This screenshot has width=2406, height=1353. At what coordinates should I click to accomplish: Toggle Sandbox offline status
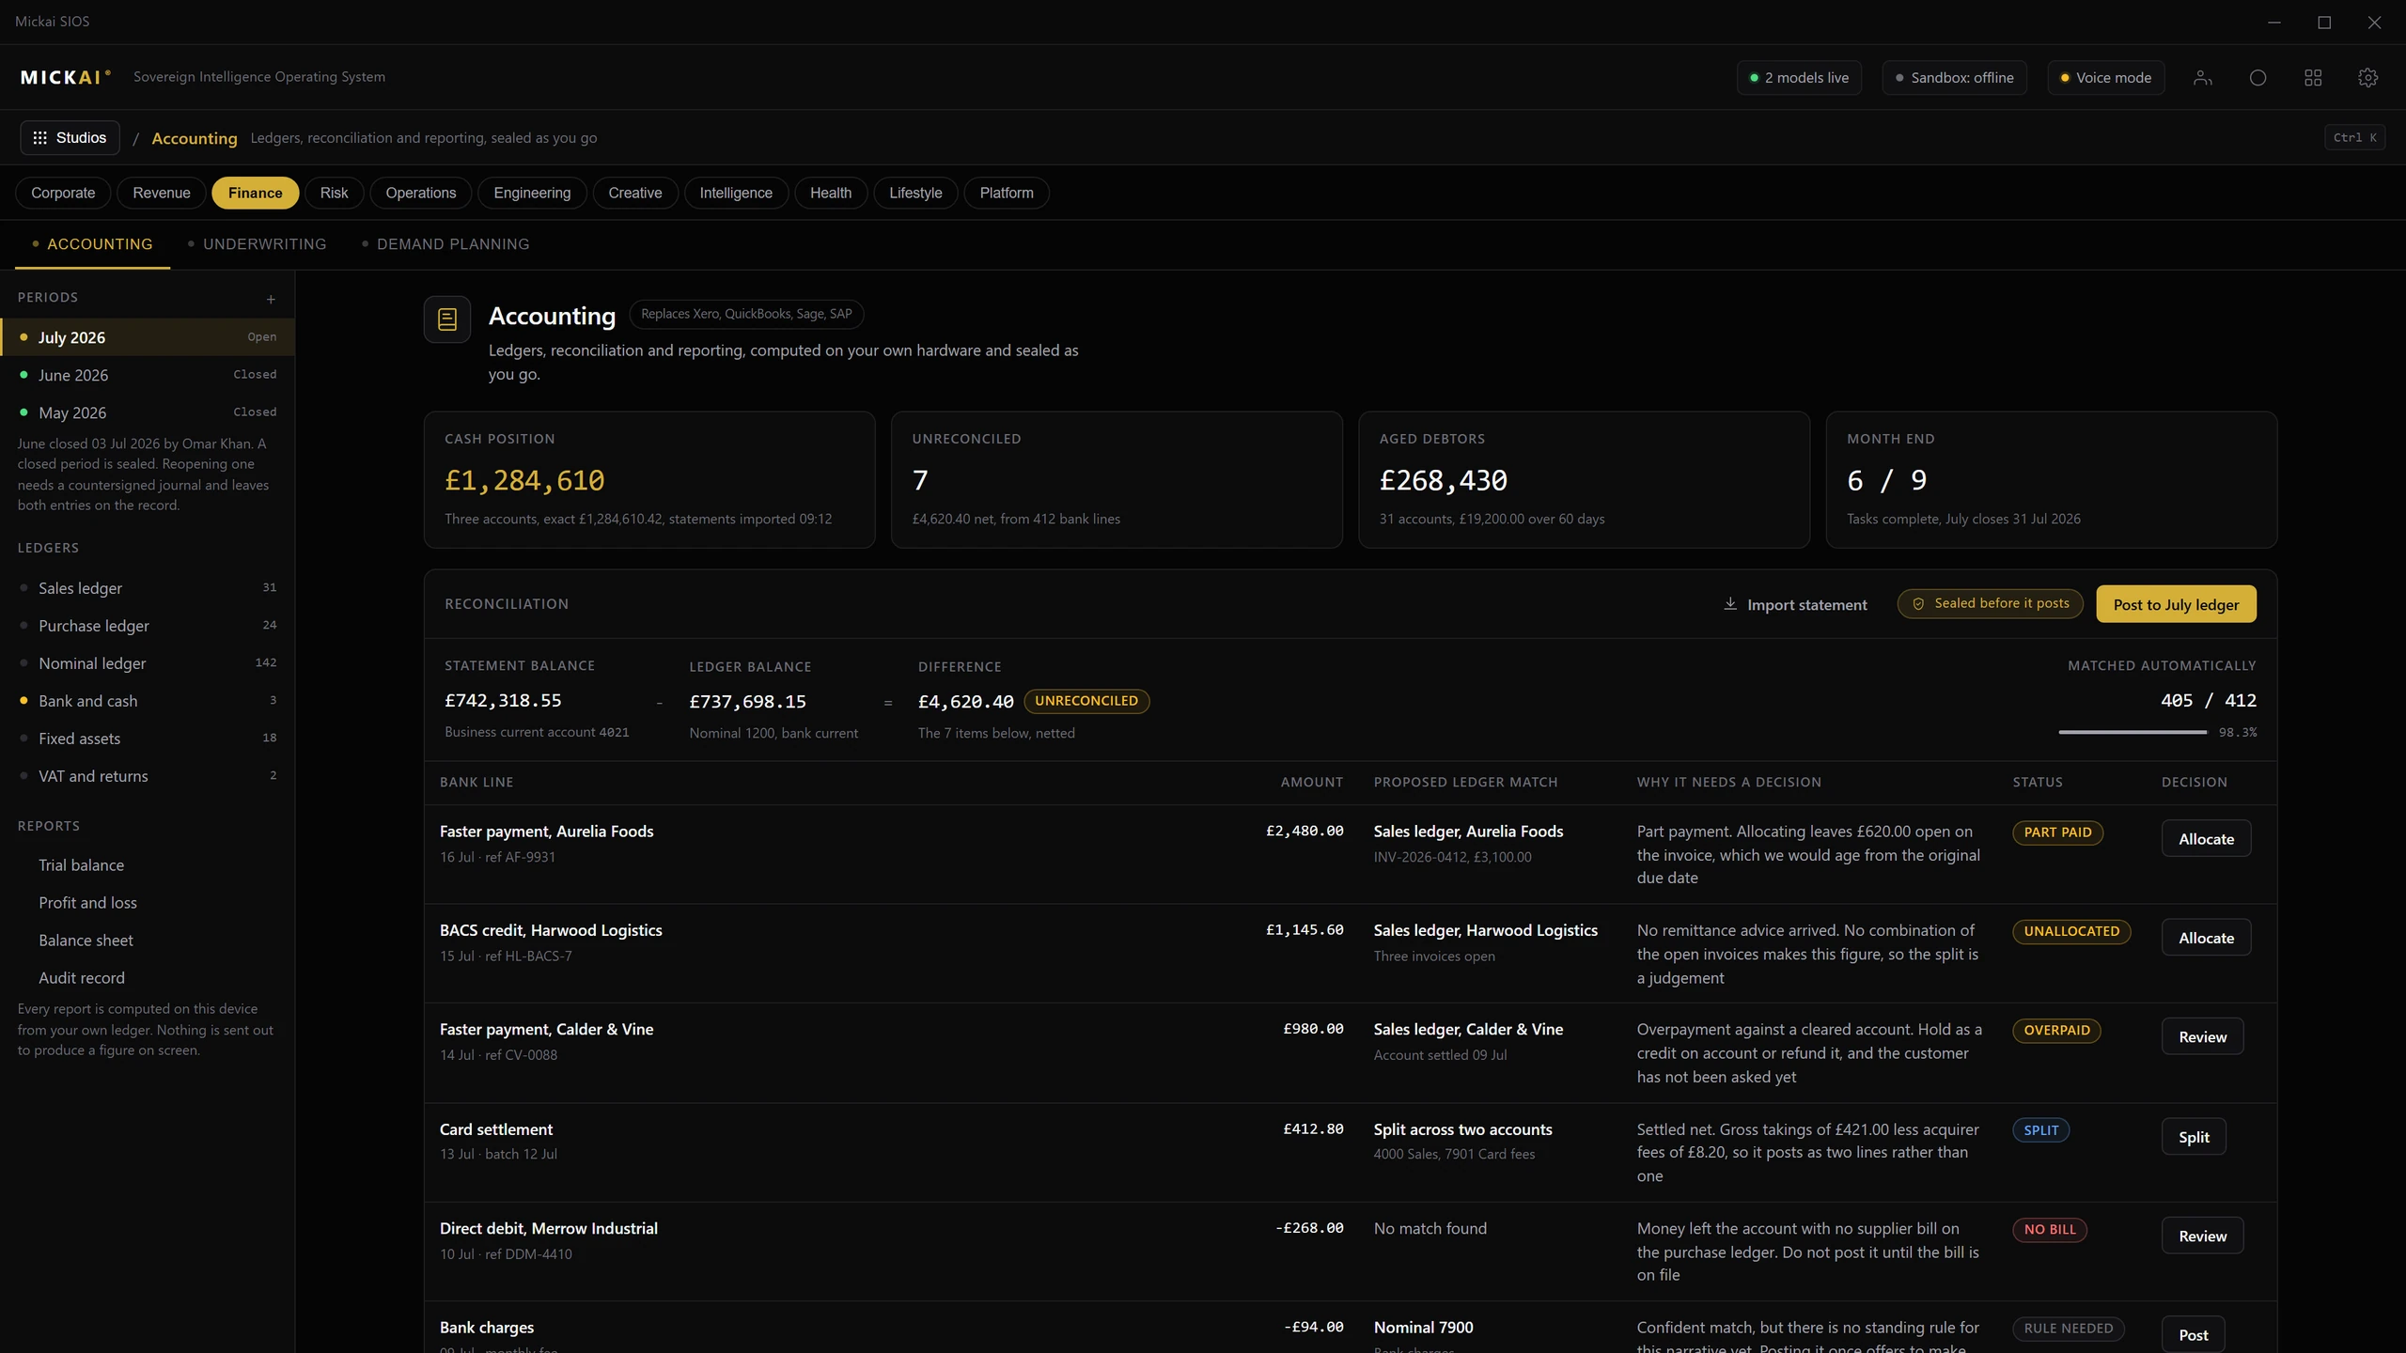point(1954,78)
